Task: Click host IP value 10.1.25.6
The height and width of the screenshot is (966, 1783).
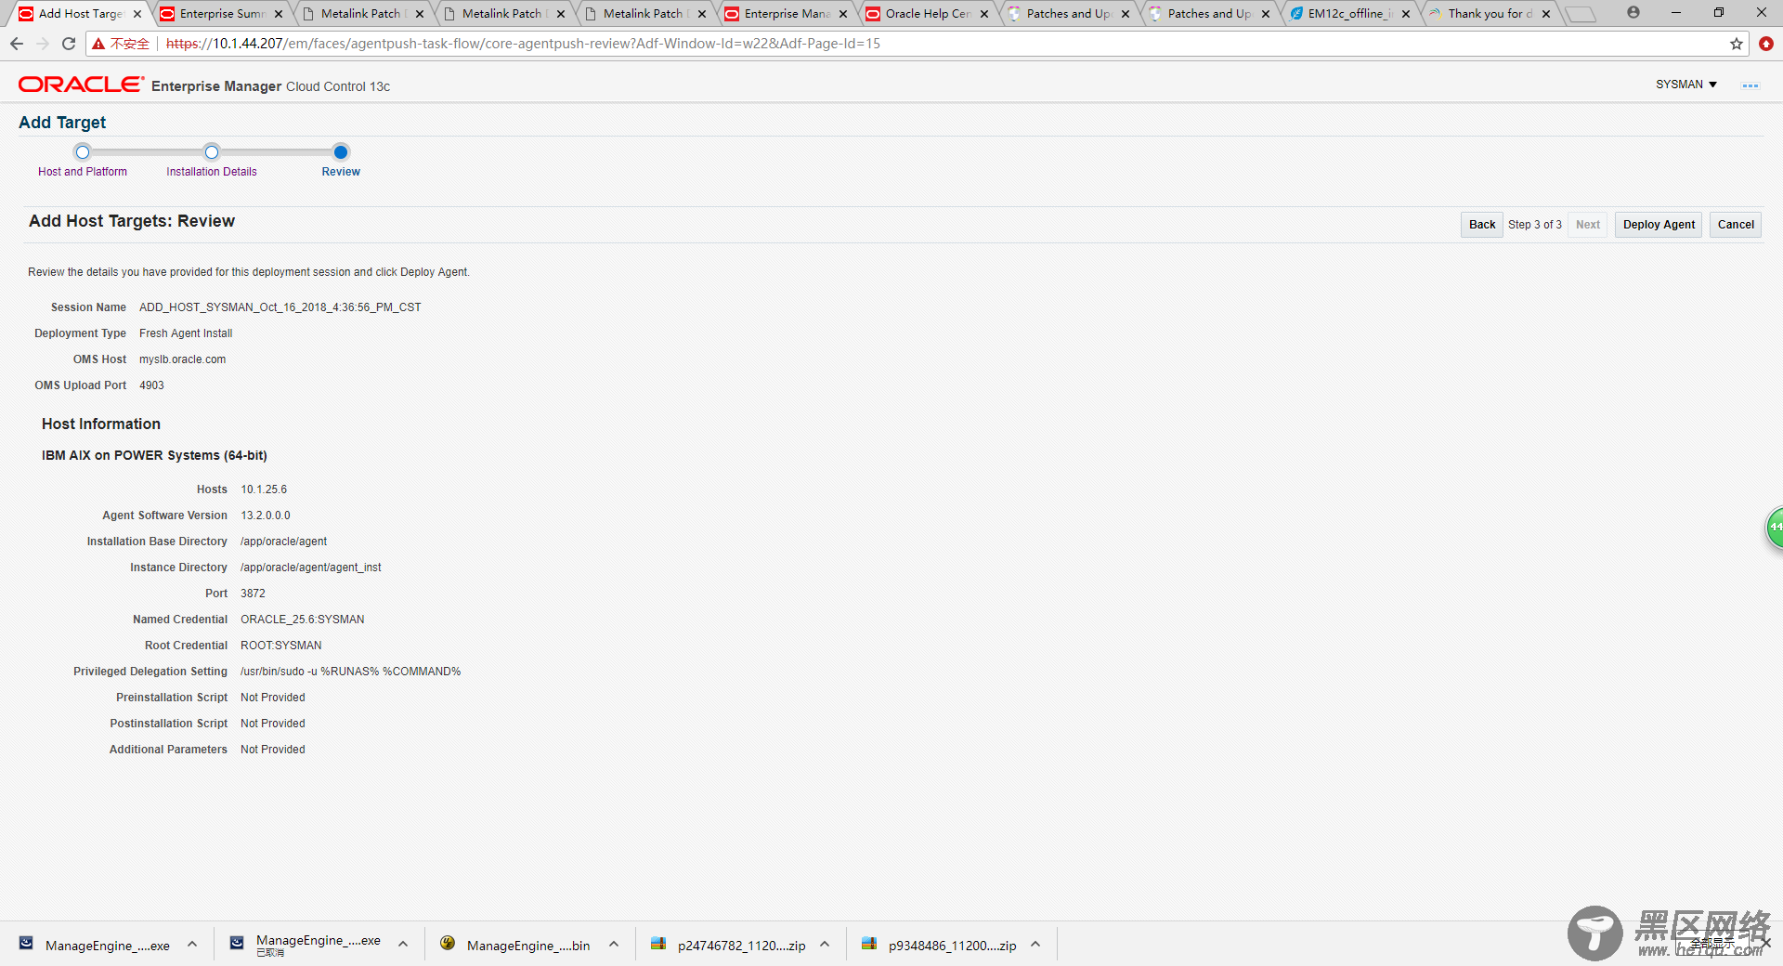Action: pyautogui.click(x=264, y=490)
